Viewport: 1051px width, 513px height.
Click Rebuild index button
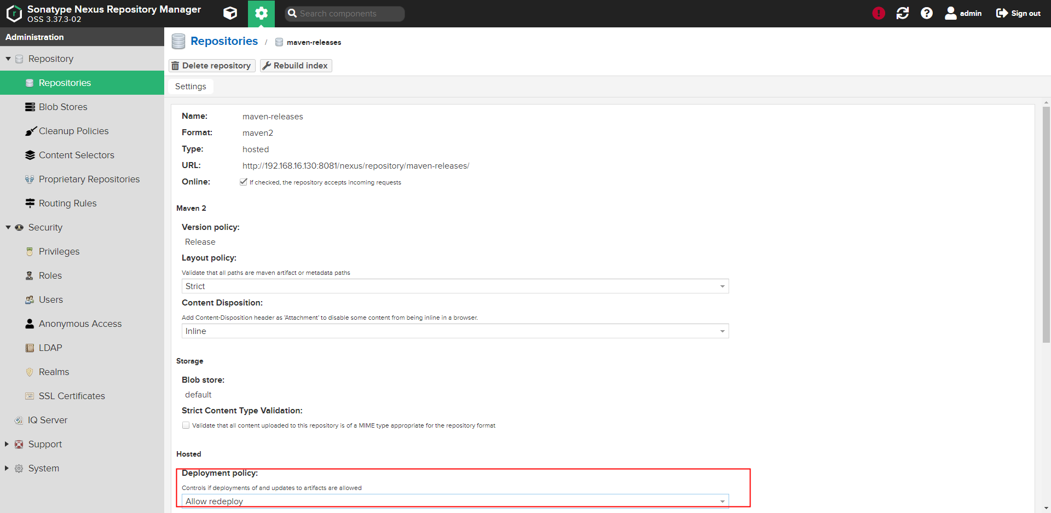point(296,66)
